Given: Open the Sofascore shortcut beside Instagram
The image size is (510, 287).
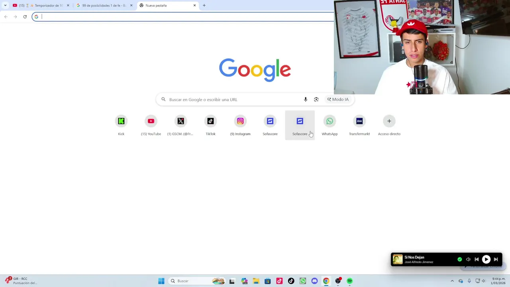Looking at the screenshot, I should click(270, 125).
